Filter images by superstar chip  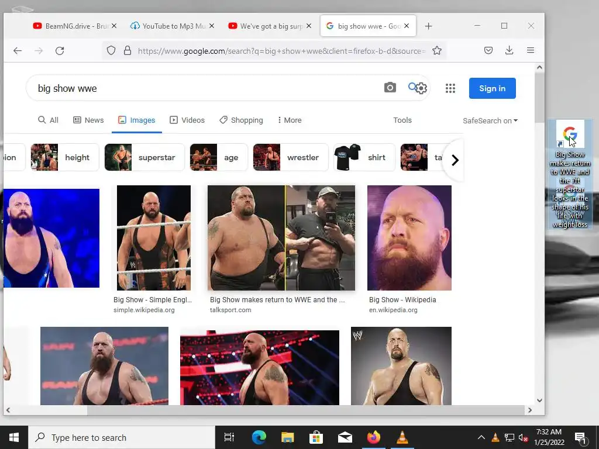144,157
